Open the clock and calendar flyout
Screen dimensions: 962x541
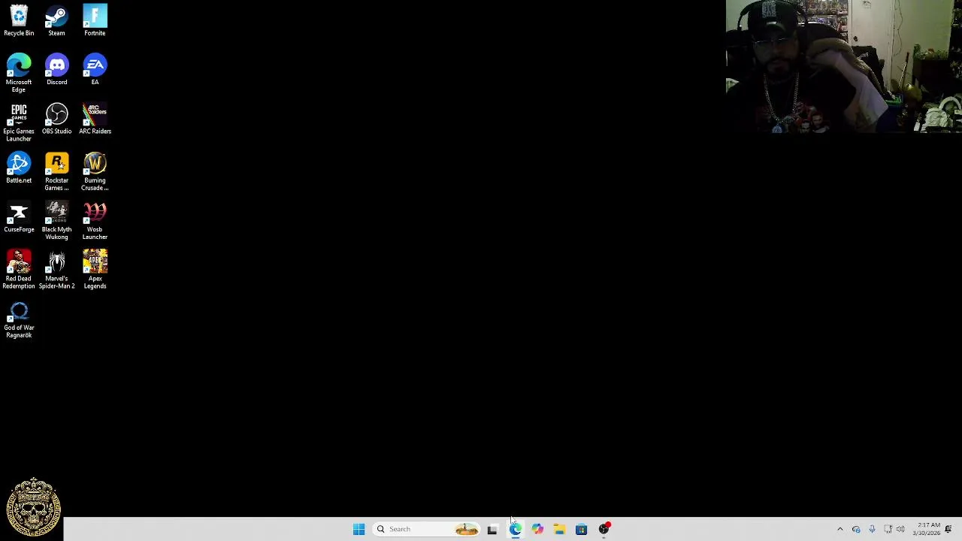pyautogui.click(x=926, y=529)
